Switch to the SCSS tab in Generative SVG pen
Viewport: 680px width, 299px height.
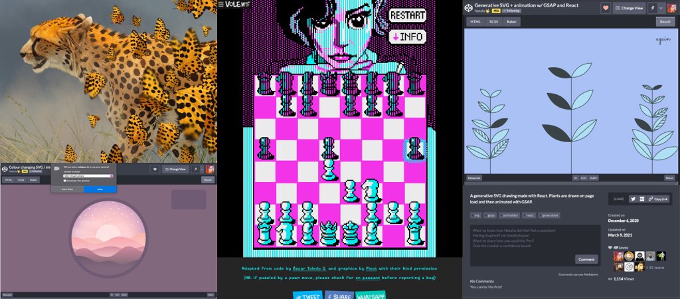(x=493, y=21)
